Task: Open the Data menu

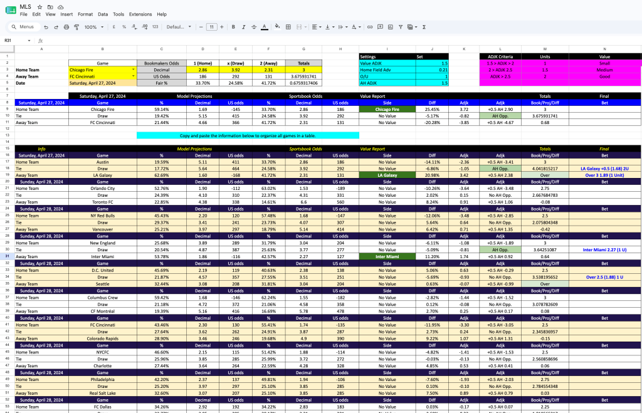Action: 103,14
